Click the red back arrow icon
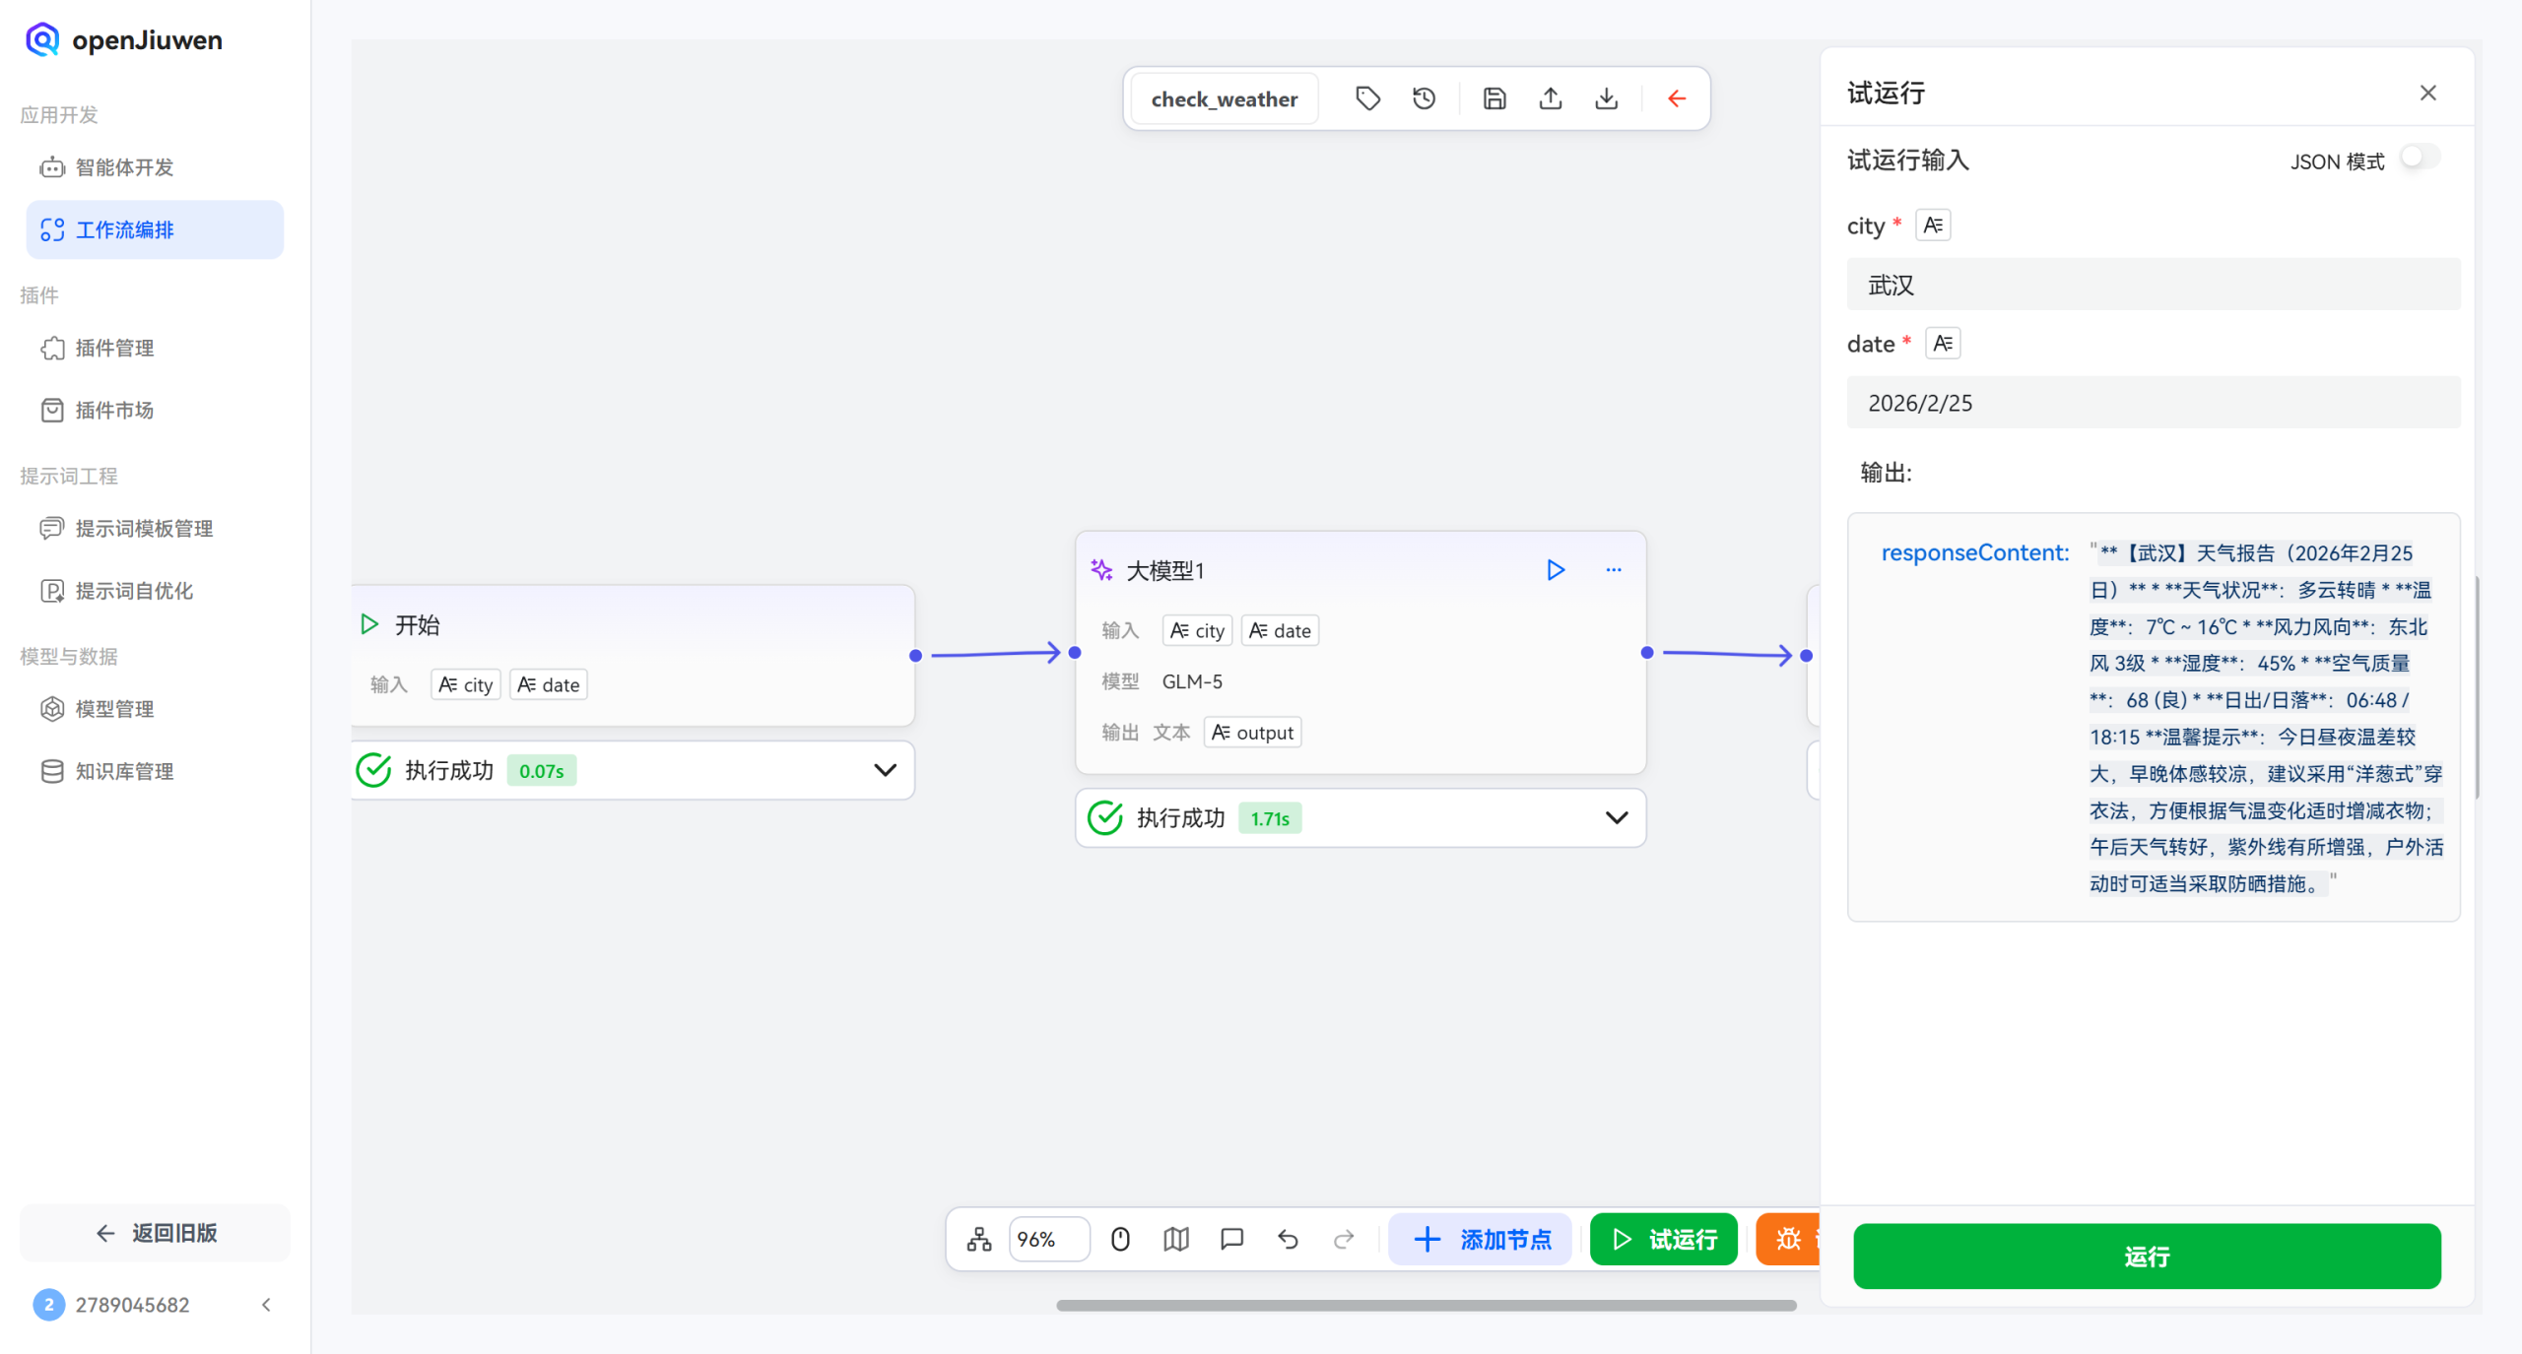Viewport: 2522px width, 1354px height. pos(1677,98)
